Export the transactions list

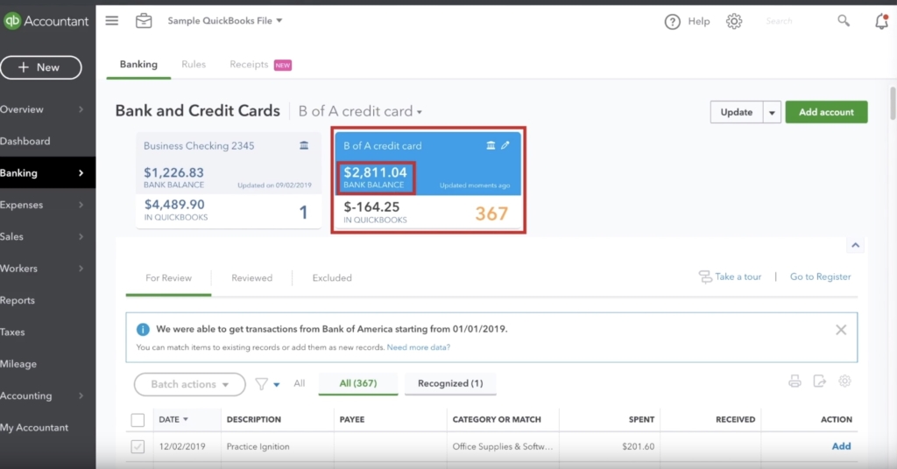(x=820, y=381)
